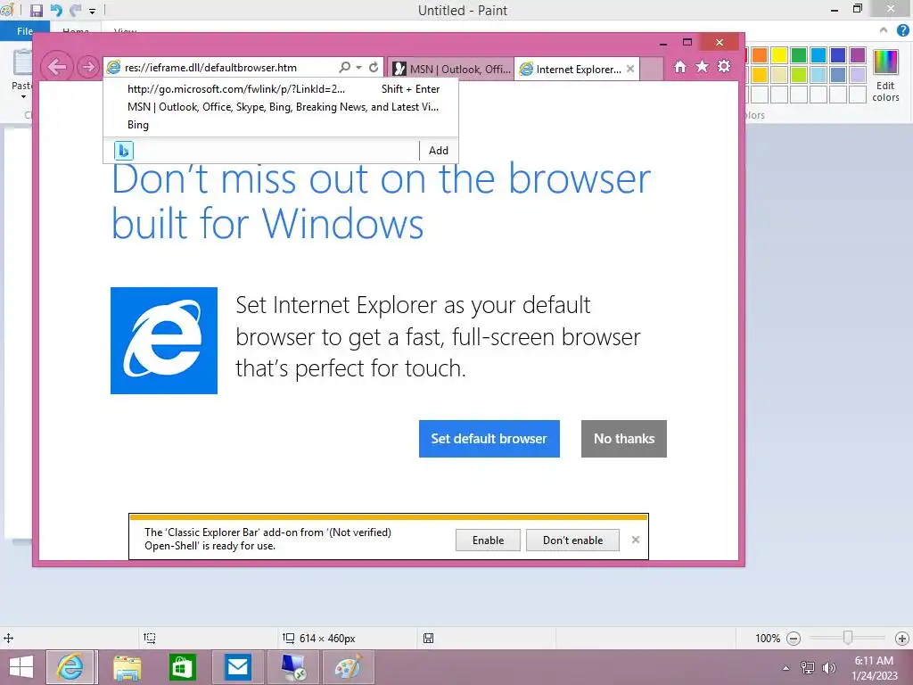Save the Paint document from quick toolbar
913x685 pixels.
(36, 11)
